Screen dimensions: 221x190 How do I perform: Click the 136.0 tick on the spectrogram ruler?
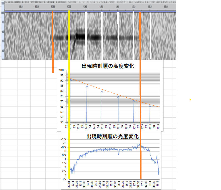click(x=117, y=6)
